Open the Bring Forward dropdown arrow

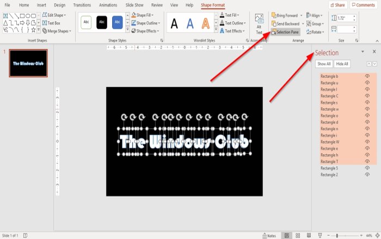coord(302,15)
